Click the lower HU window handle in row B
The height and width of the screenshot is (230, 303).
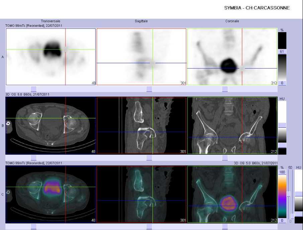coord(282,145)
